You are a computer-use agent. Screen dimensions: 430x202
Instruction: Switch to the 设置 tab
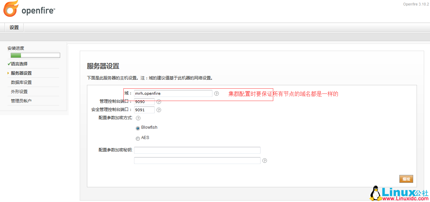13,27
